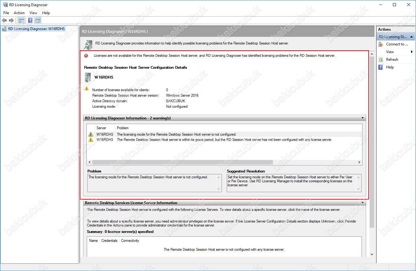Click the red error icon beside licenses message
The height and width of the screenshot is (271, 416).
86,56
